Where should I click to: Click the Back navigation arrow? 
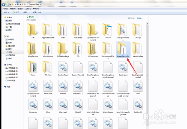click(3, 5)
